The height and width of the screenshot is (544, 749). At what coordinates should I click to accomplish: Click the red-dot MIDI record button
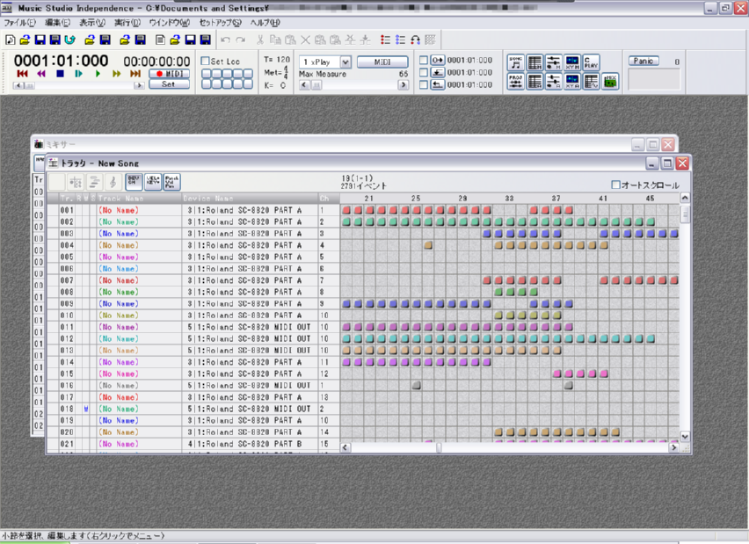tap(169, 74)
